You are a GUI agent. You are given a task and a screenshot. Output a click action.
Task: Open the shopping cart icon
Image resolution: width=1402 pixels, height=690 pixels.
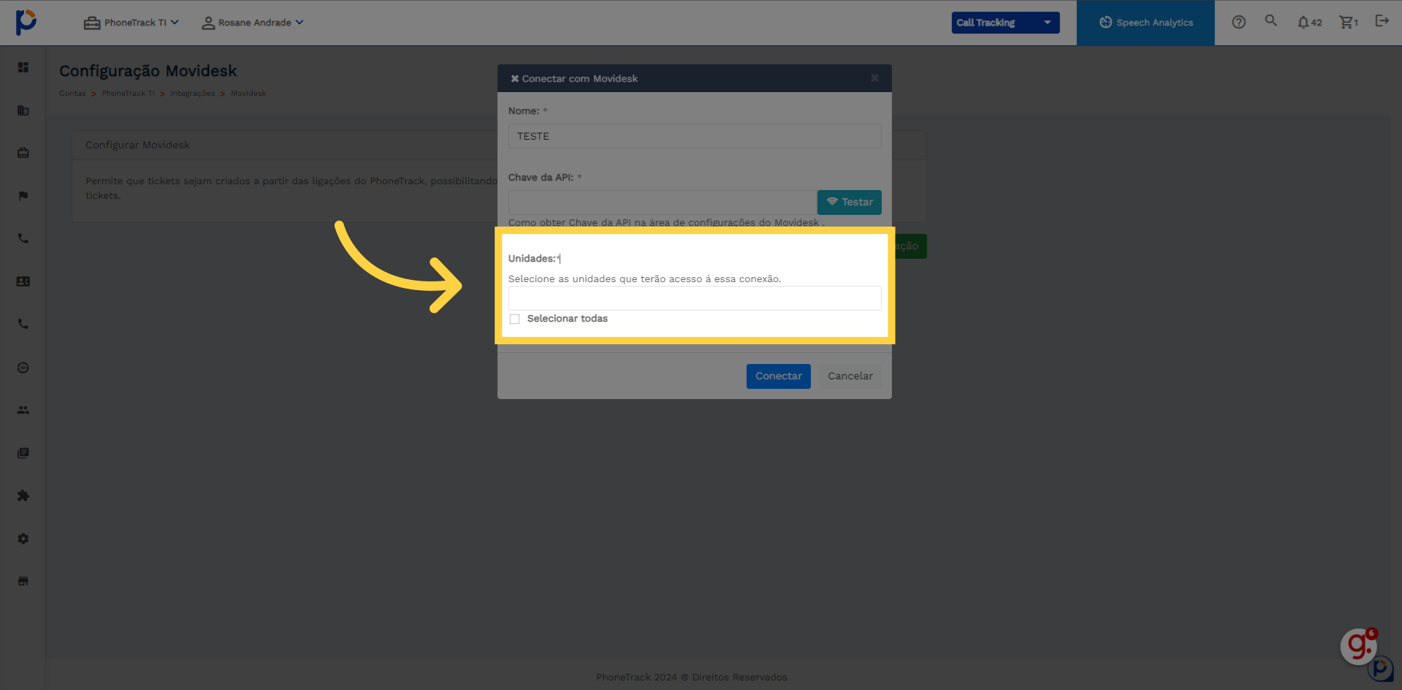1348,23
